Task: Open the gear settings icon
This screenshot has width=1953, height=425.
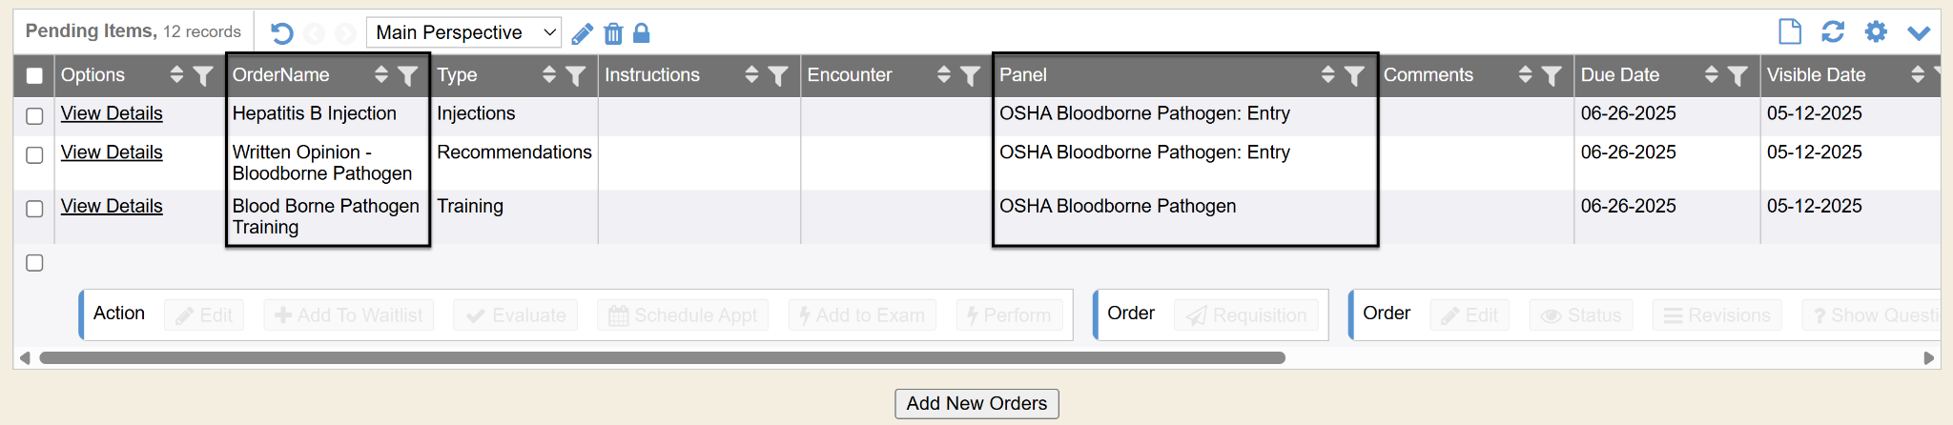Action: pos(1876,31)
